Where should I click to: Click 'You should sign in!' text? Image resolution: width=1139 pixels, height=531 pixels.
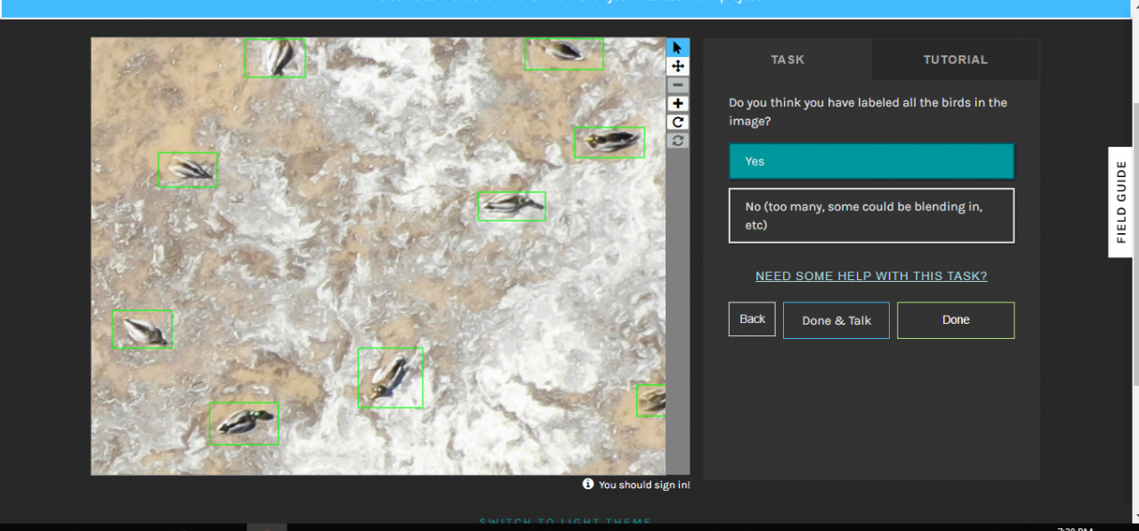tap(644, 485)
